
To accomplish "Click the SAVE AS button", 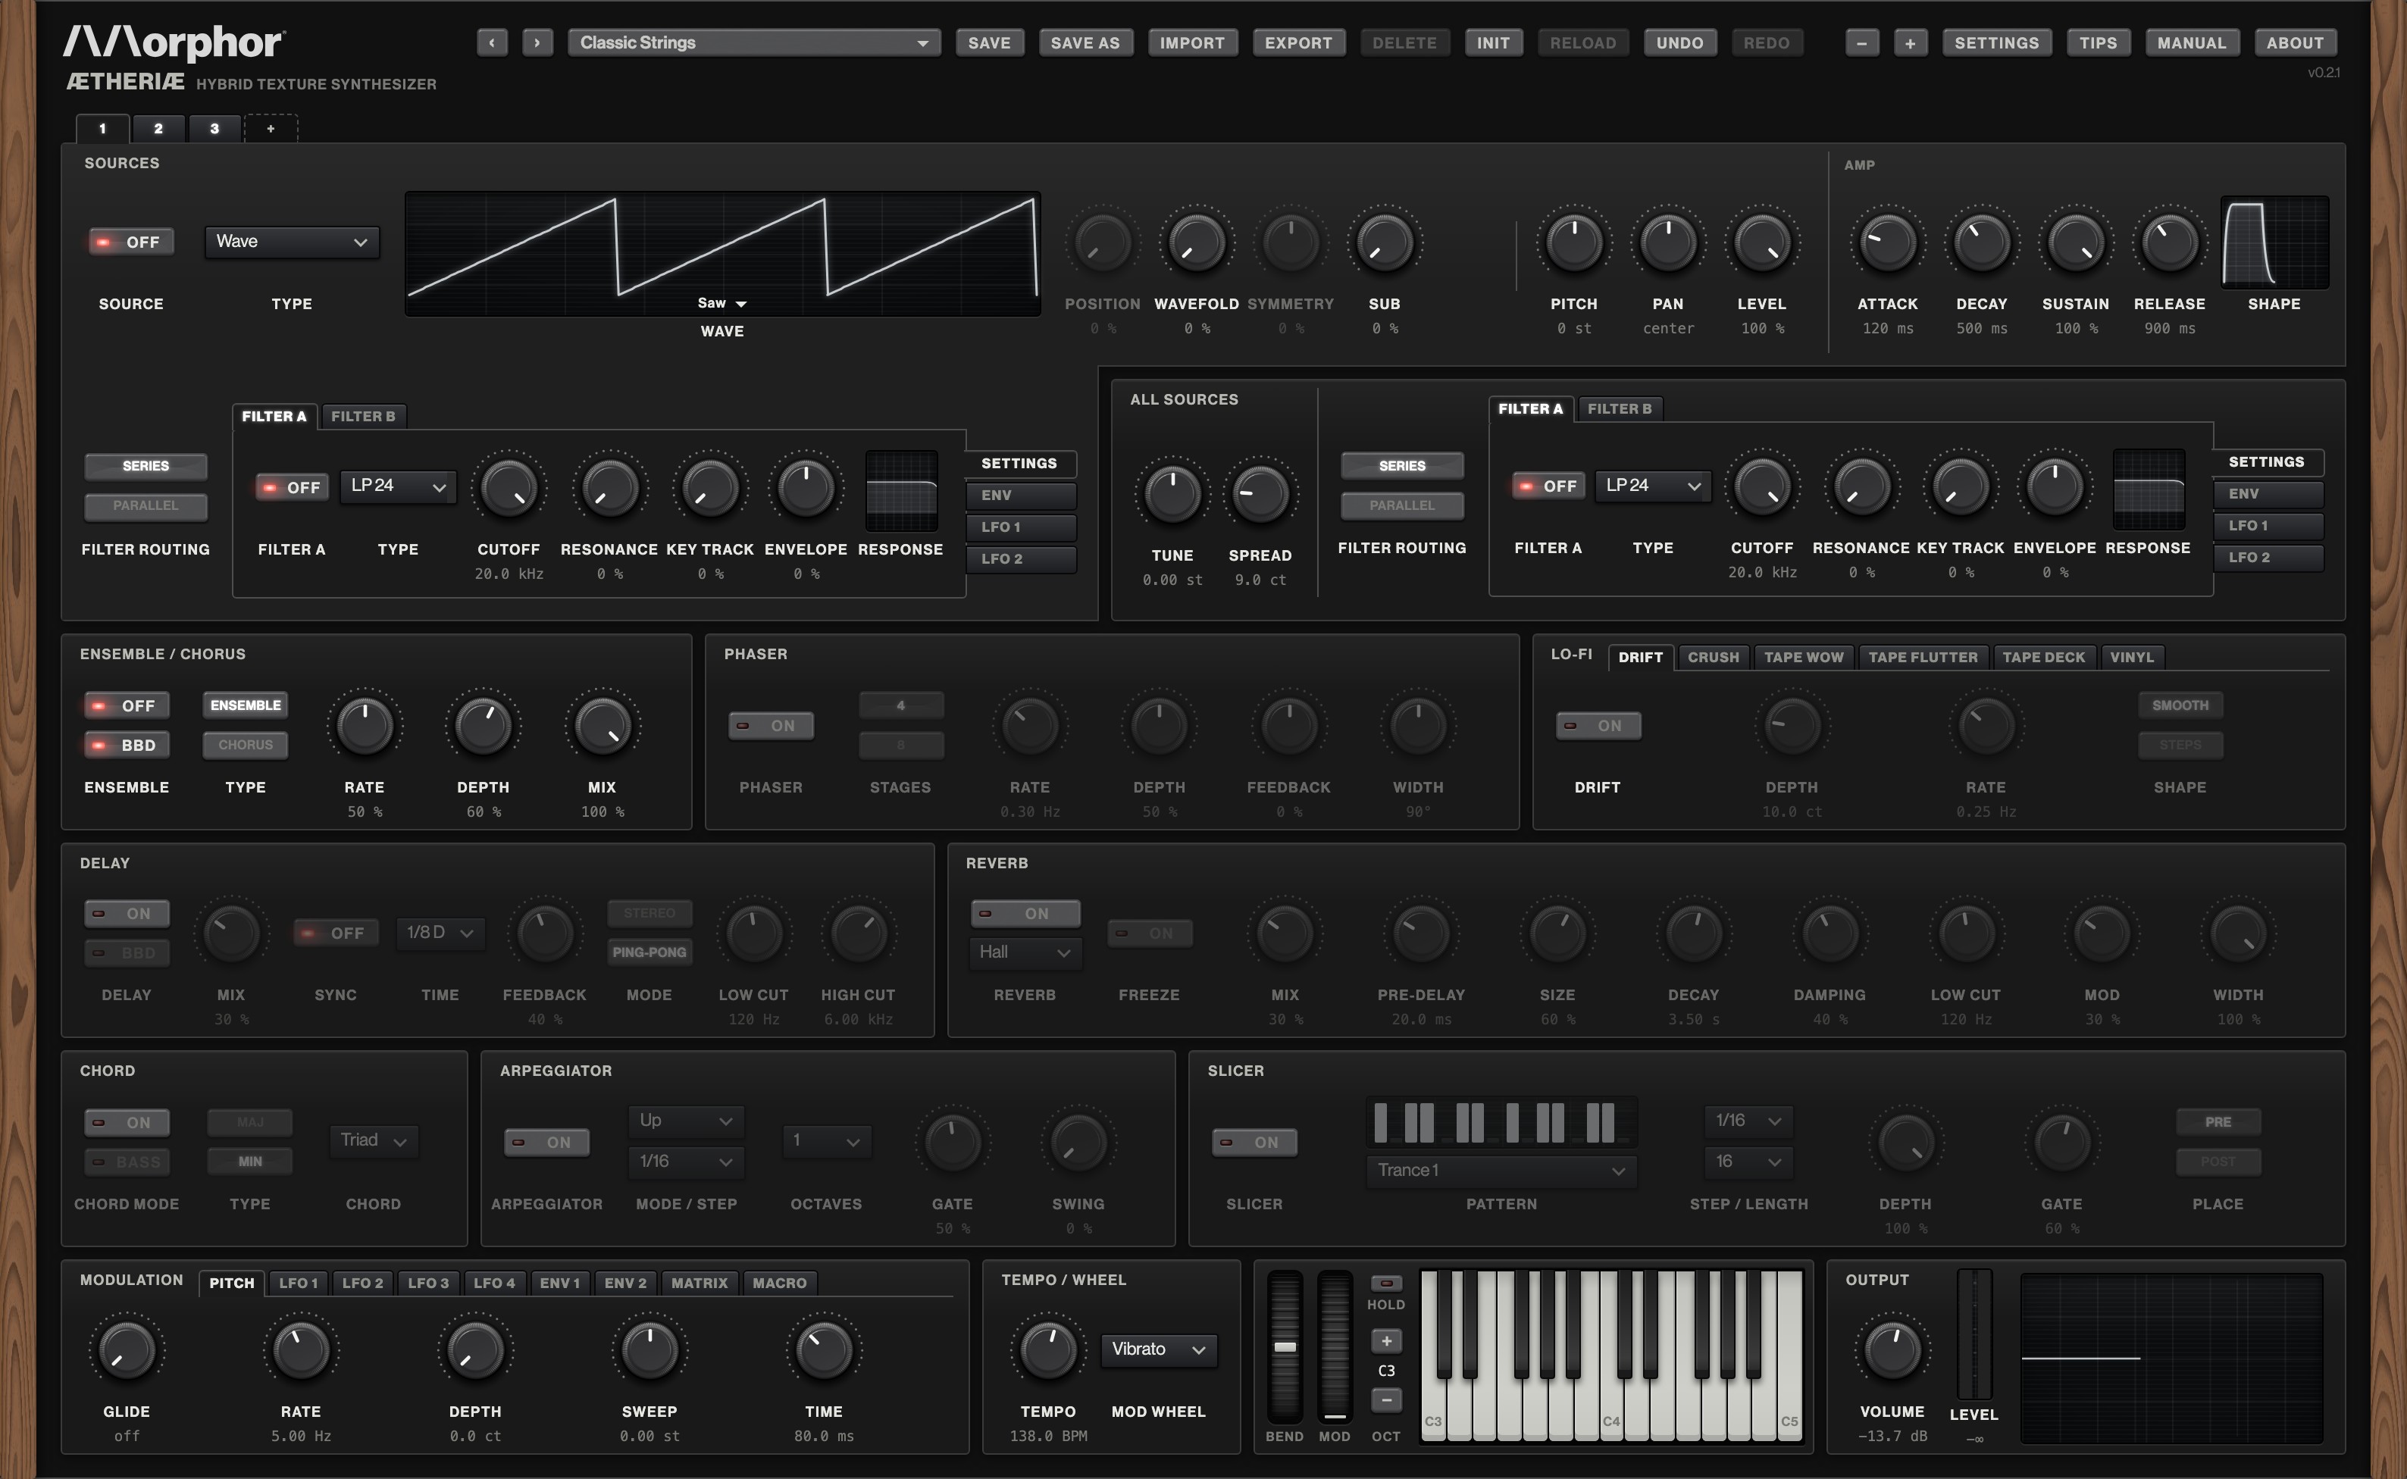I will coord(1084,42).
